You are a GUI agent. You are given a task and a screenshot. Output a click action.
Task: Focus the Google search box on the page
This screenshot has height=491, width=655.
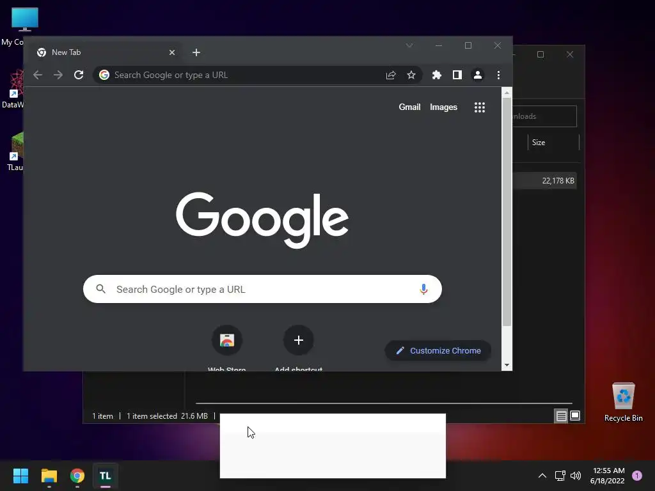coord(262,289)
